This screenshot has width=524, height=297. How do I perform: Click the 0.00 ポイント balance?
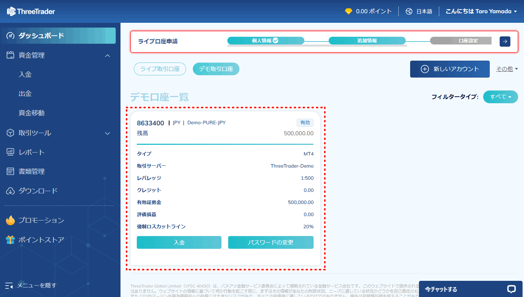point(374,11)
